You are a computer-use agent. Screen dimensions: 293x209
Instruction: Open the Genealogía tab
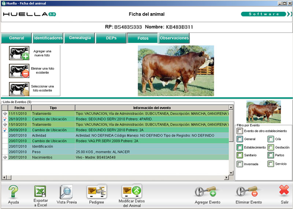click(x=79, y=38)
